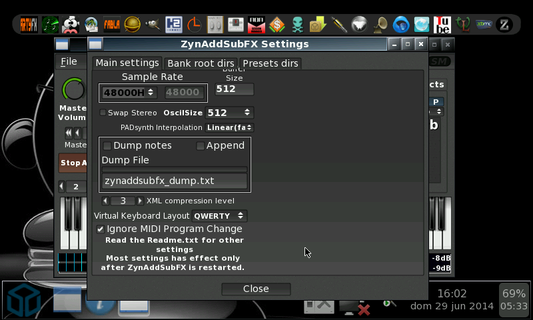The image size is (533, 320).
Task: Switch to Bank root dirs tab
Action: 201,63
